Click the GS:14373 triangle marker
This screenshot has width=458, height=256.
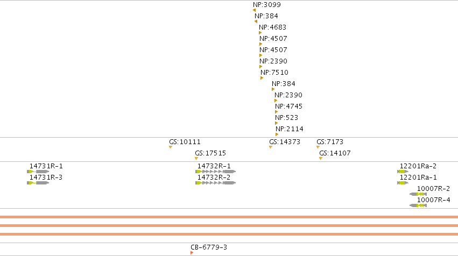(271, 147)
